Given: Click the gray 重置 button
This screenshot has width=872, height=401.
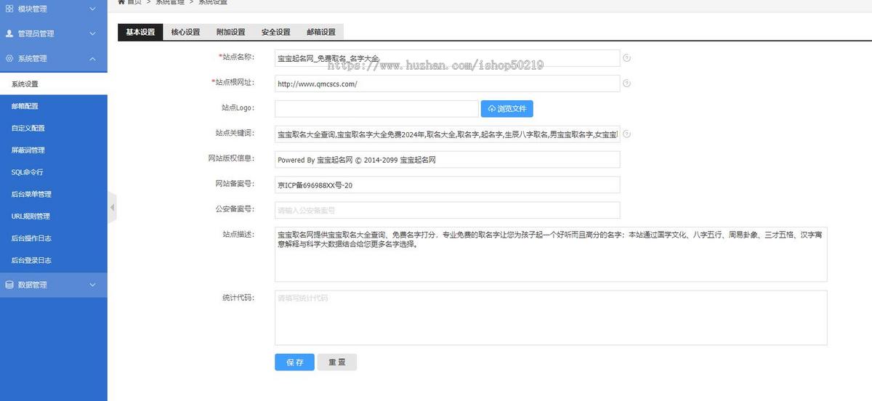Looking at the screenshot, I should pyautogui.click(x=337, y=362).
